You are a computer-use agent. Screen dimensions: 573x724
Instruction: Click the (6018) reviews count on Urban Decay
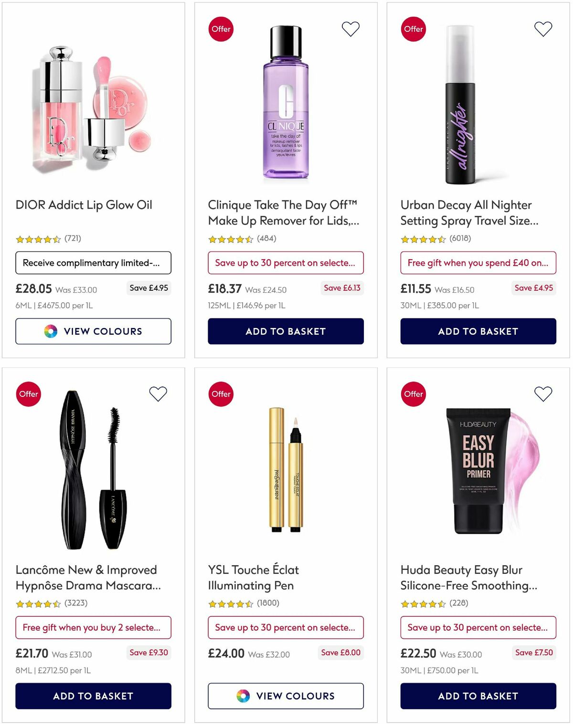460,238
